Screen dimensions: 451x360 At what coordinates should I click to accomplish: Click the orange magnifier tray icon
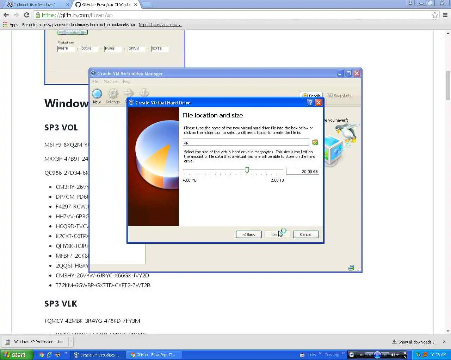tap(425, 355)
